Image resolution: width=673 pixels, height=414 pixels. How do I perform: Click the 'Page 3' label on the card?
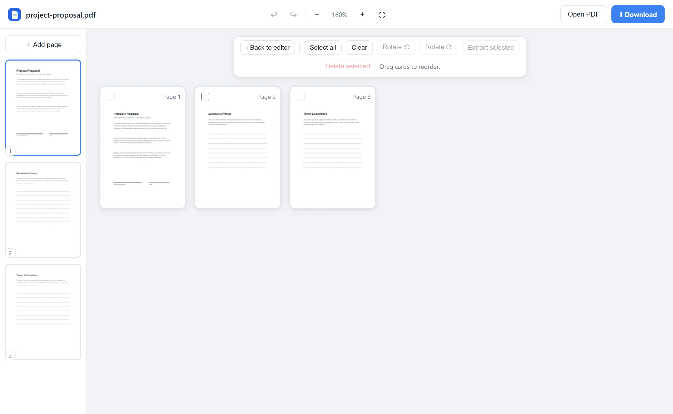point(362,97)
